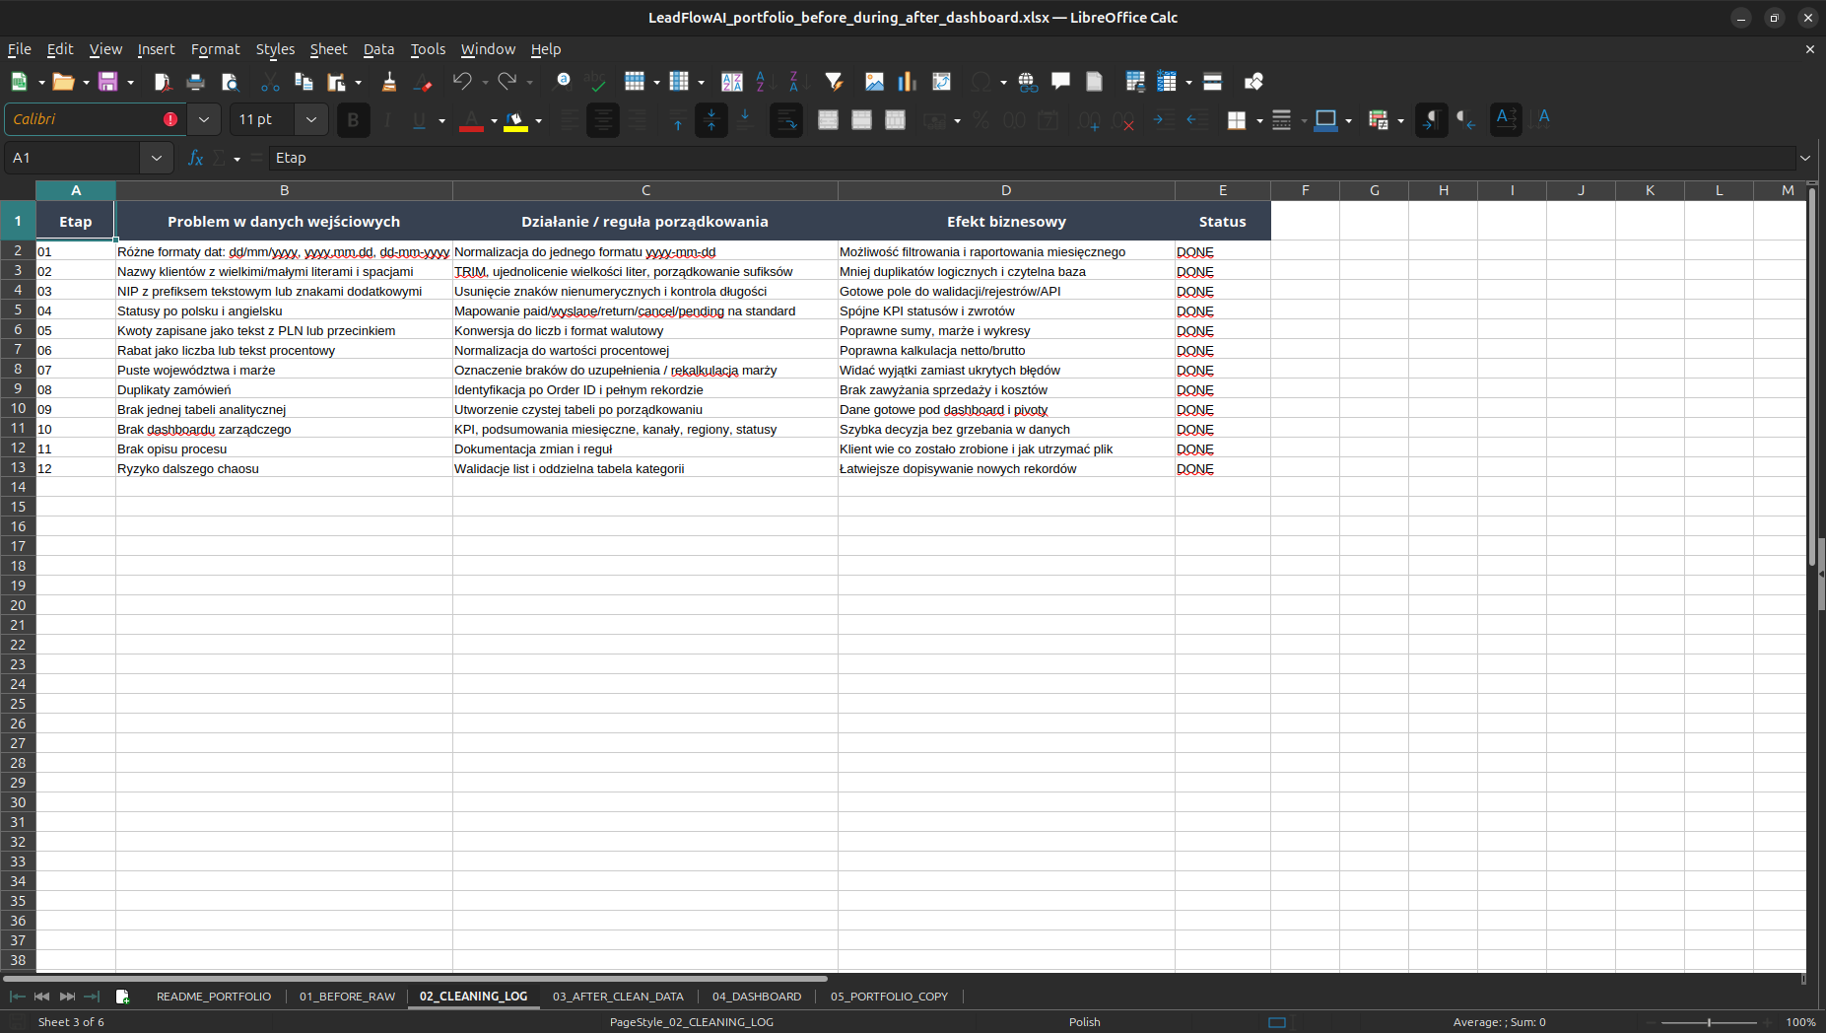Open font color dropdown arrow
Screen dimensions: 1826x1033
494,120
